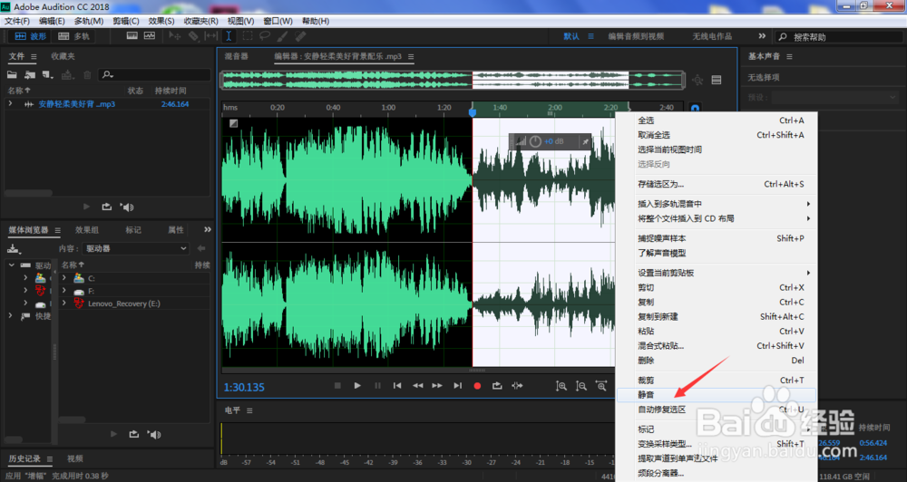Image resolution: width=907 pixels, height=482 pixels.
Task: Open the 效果(S) menu
Action: 161,21
